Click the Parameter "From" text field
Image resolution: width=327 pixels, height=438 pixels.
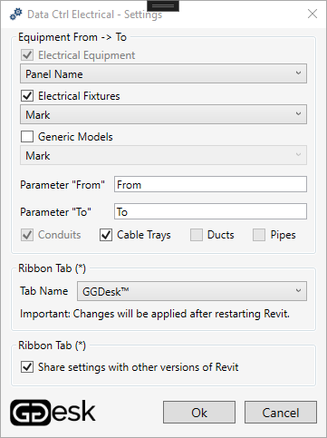[210, 184]
